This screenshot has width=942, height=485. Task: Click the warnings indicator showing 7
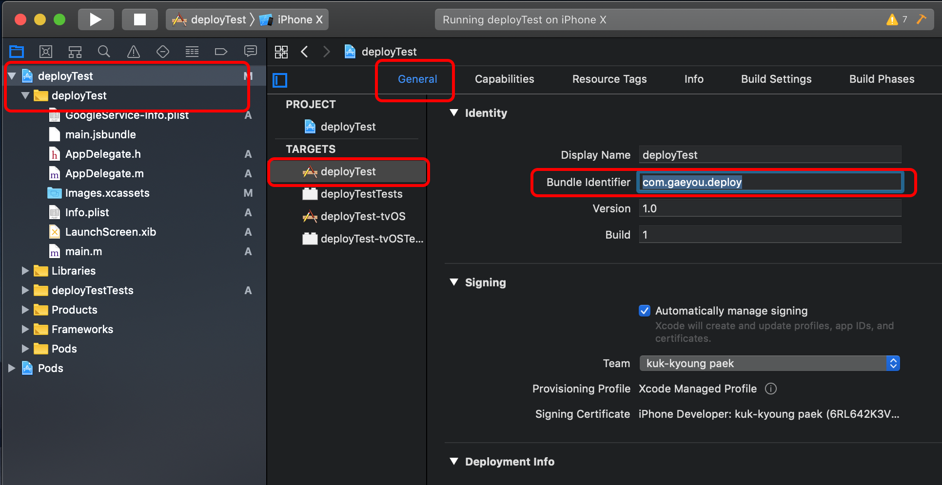896,19
